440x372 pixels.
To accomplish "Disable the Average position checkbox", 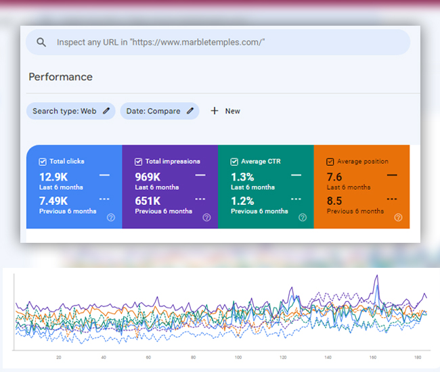I will tap(330, 162).
